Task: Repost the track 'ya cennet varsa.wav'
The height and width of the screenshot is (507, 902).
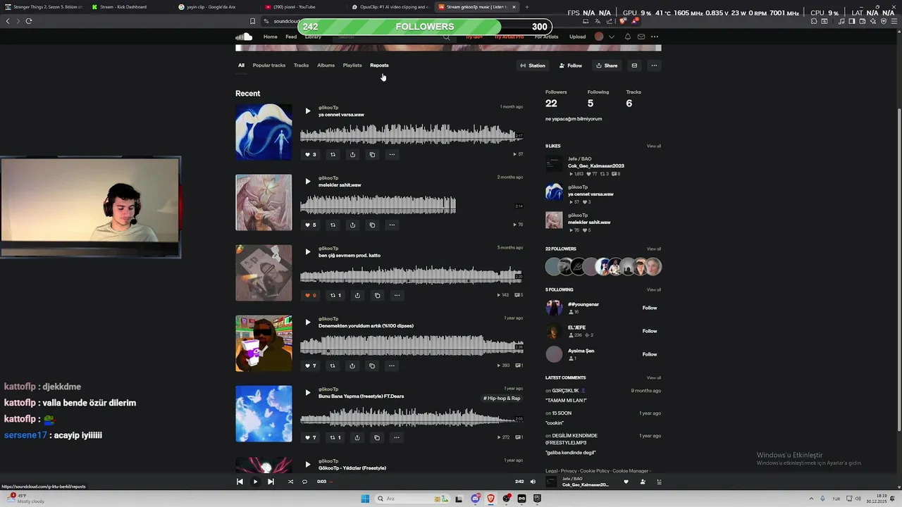Action: click(x=333, y=154)
